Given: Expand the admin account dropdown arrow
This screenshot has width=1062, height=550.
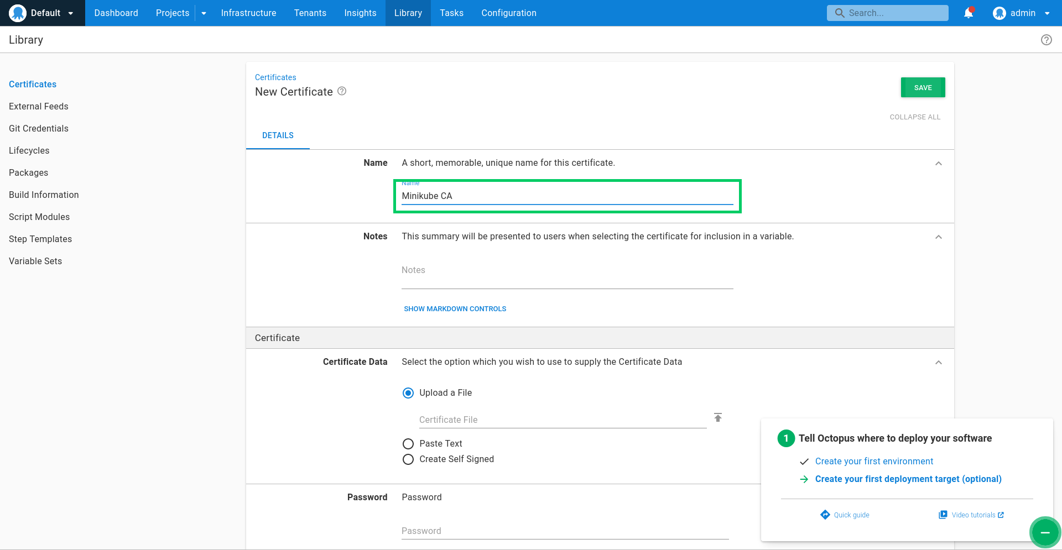Looking at the screenshot, I should click(x=1047, y=13).
